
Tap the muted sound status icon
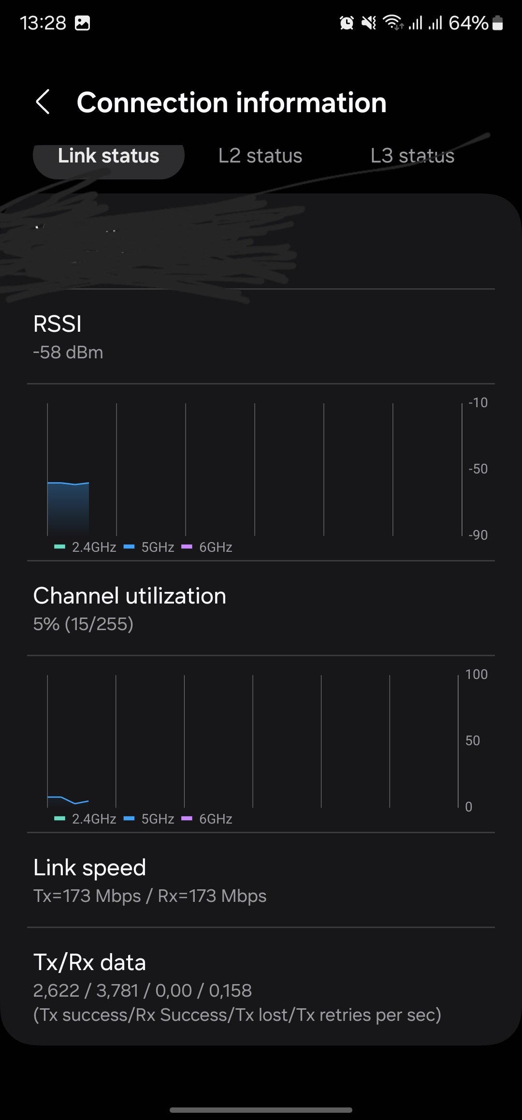tap(369, 23)
